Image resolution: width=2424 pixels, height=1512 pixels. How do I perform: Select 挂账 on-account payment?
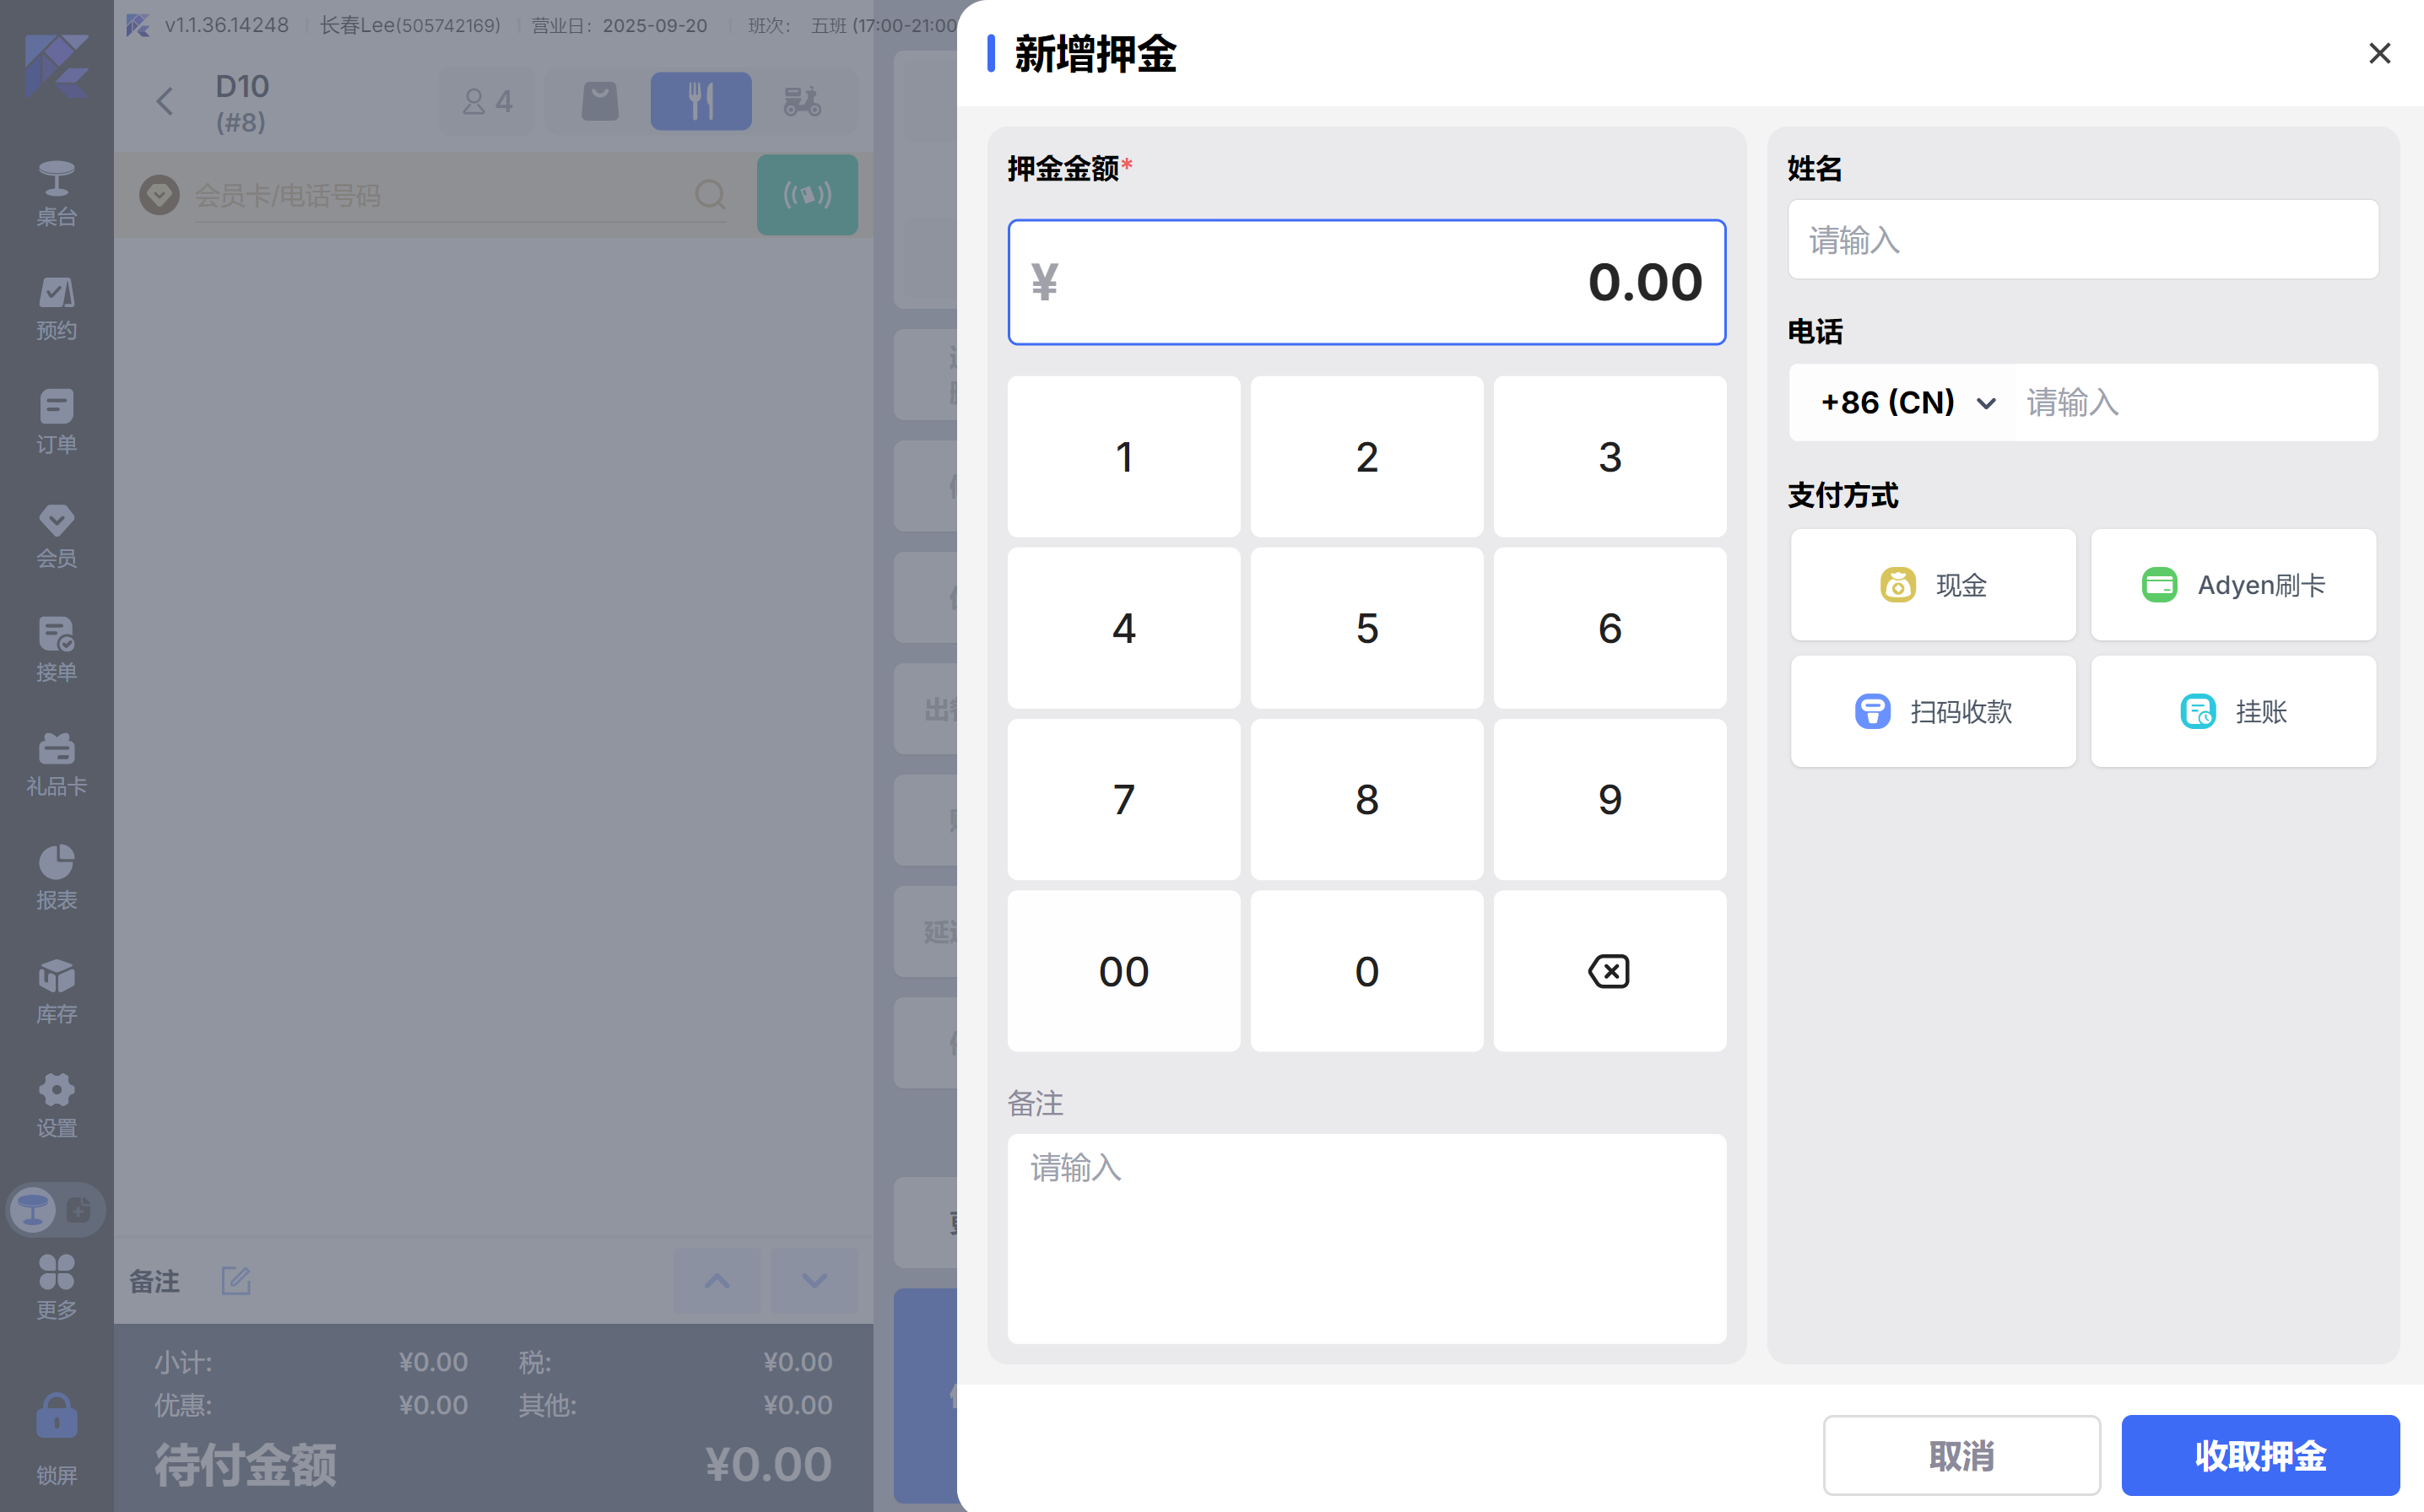coord(2232,712)
